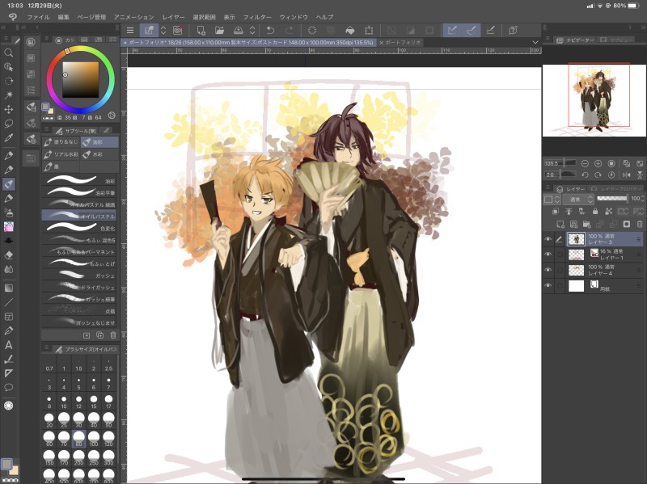This screenshot has width=647, height=484.
Task: Toggle snap to special ruler button
Action: tap(471, 30)
